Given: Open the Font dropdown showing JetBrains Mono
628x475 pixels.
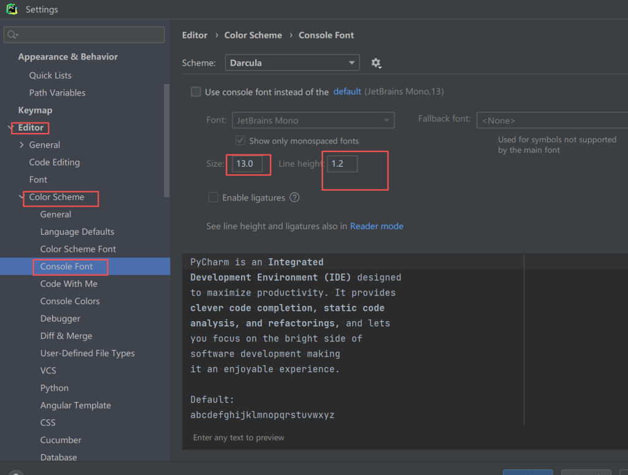Looking at the screenshot, I should pyautogui.click(x=313, y=121).
